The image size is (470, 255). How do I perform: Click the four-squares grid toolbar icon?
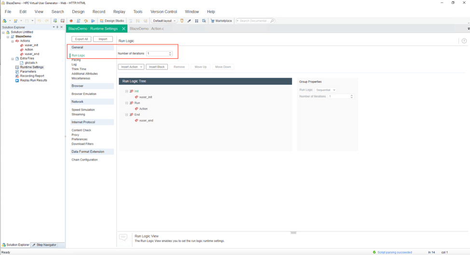[196, 21]
